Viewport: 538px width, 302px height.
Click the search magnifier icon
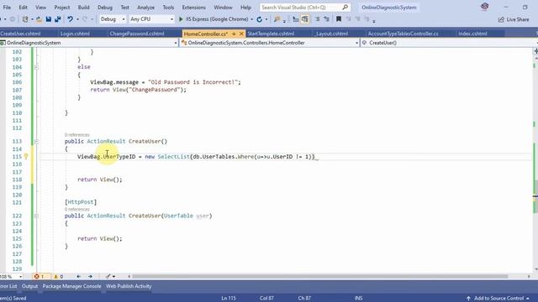(x=345, y=8)
